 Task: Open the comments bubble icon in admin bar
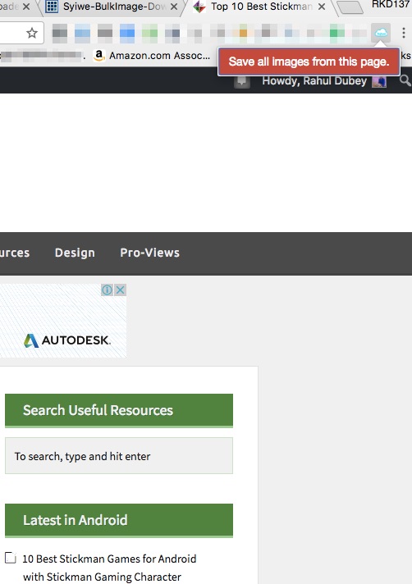(x=242, y=81)
